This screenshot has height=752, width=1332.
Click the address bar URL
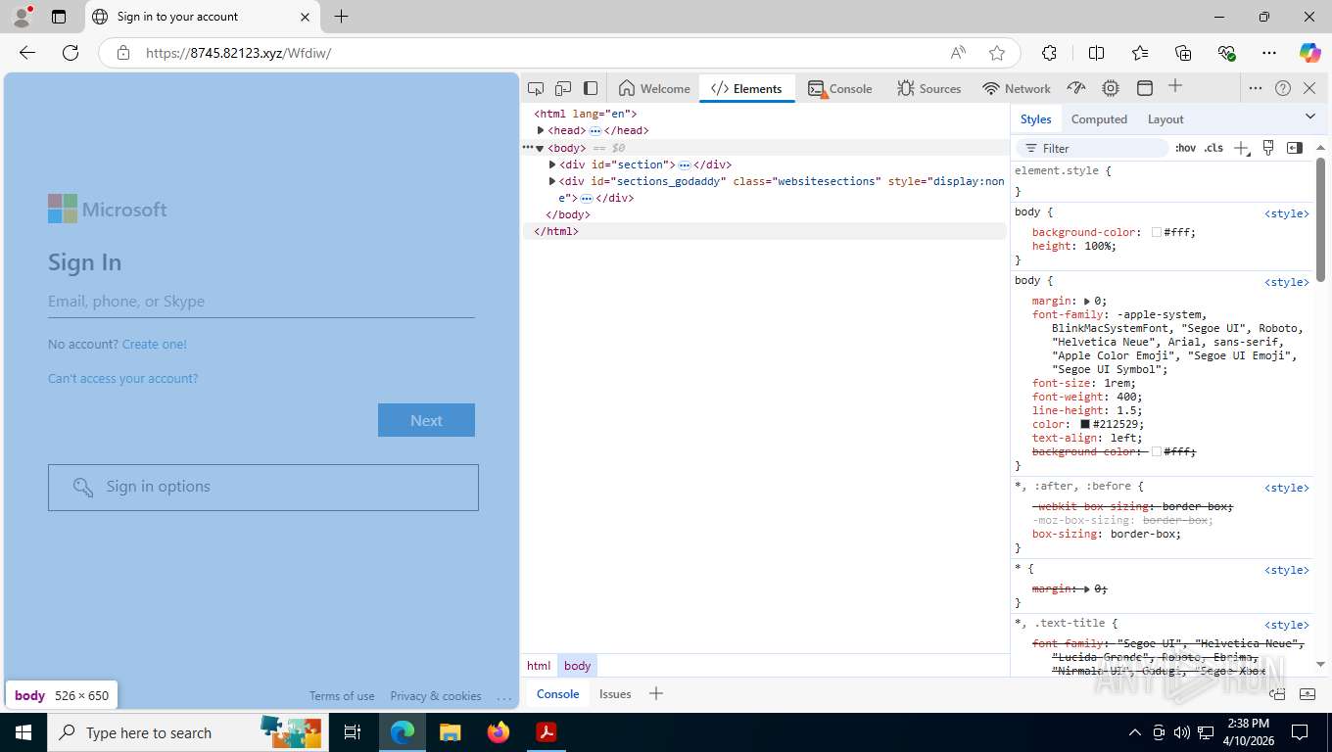(x=238, y=53)
